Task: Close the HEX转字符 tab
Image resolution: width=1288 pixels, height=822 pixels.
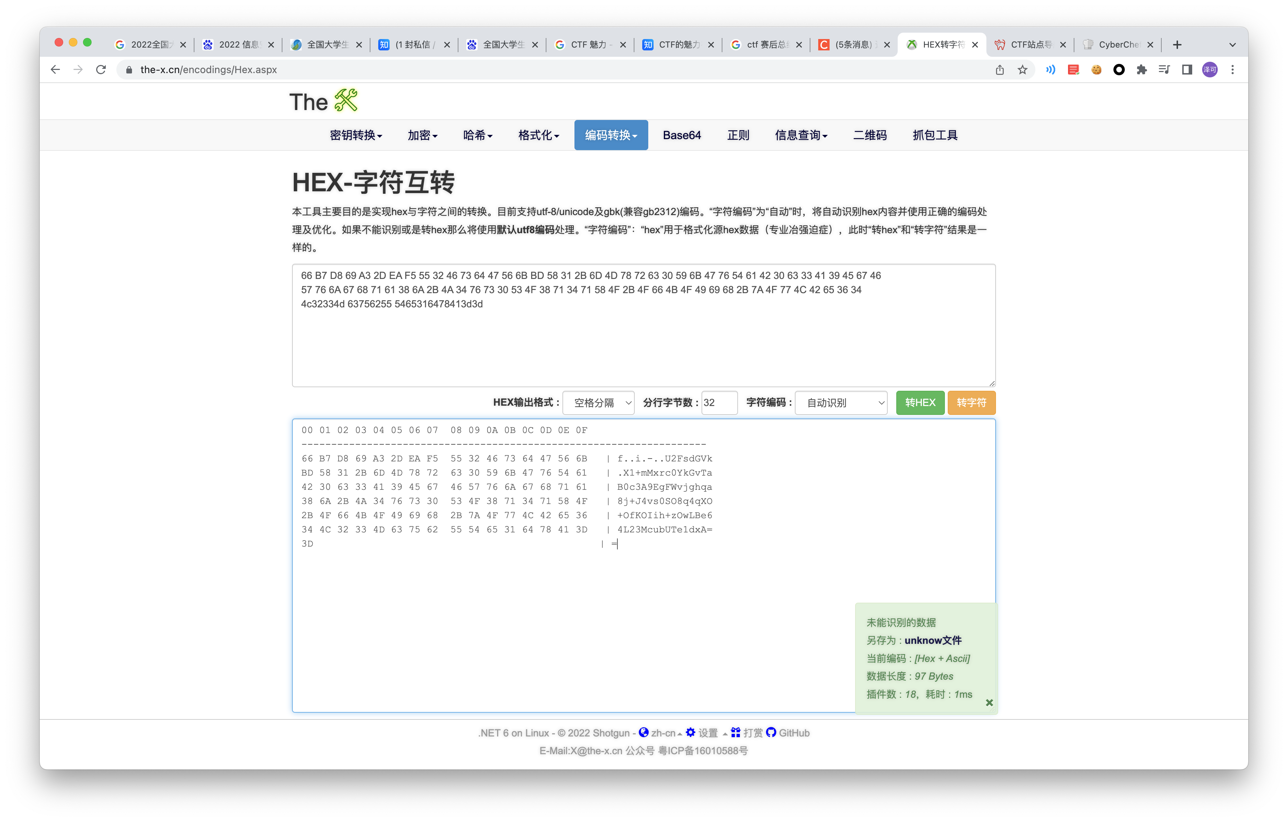Action: [975, 45]
